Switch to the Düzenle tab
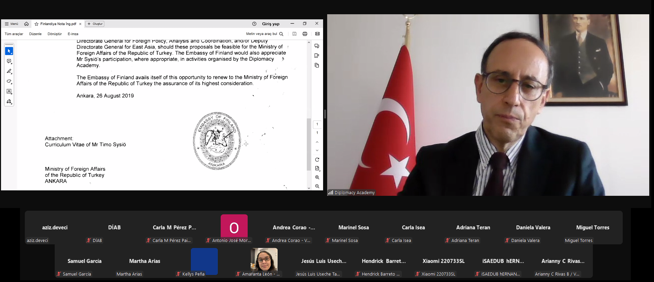The height and width of the screenshot is (282, 654). 35,34
